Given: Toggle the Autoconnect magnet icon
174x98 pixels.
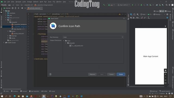Looking at the screenshot, I should pyautogui.click(x=134, y=18).
